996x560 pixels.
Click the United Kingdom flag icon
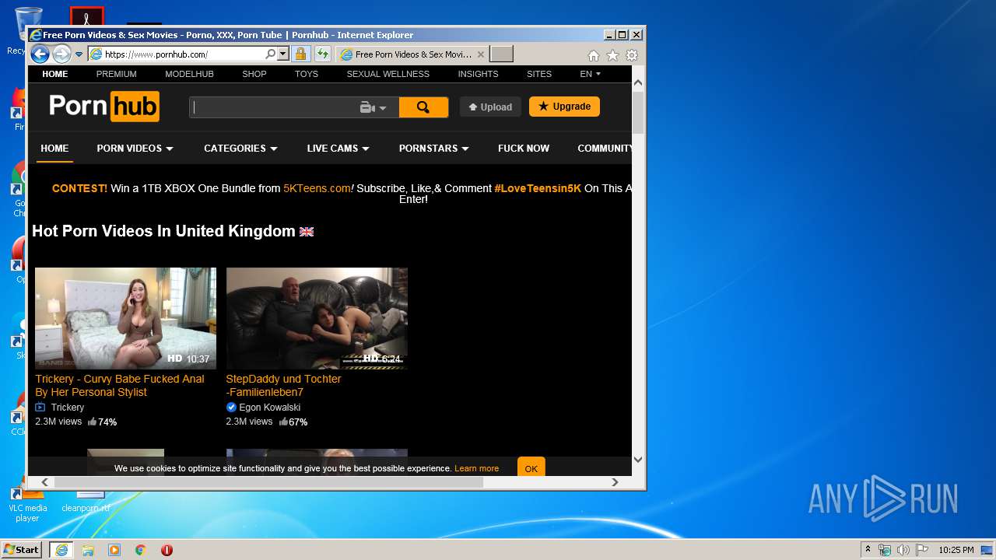tap(307, 232)
